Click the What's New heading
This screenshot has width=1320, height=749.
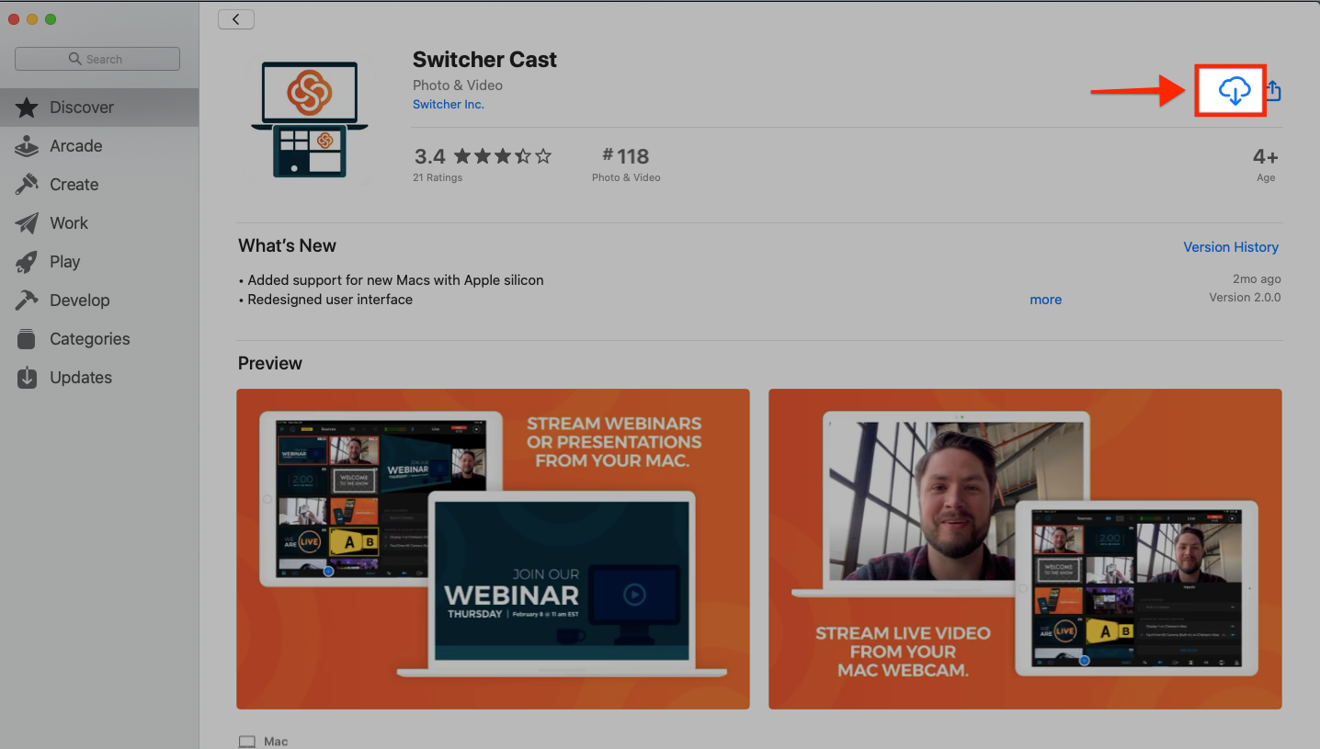click(x=287, y=245)
